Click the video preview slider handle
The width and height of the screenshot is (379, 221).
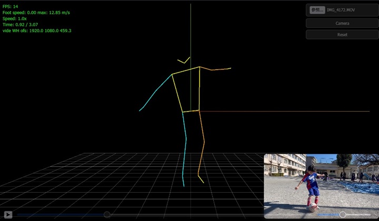point(343,215)
